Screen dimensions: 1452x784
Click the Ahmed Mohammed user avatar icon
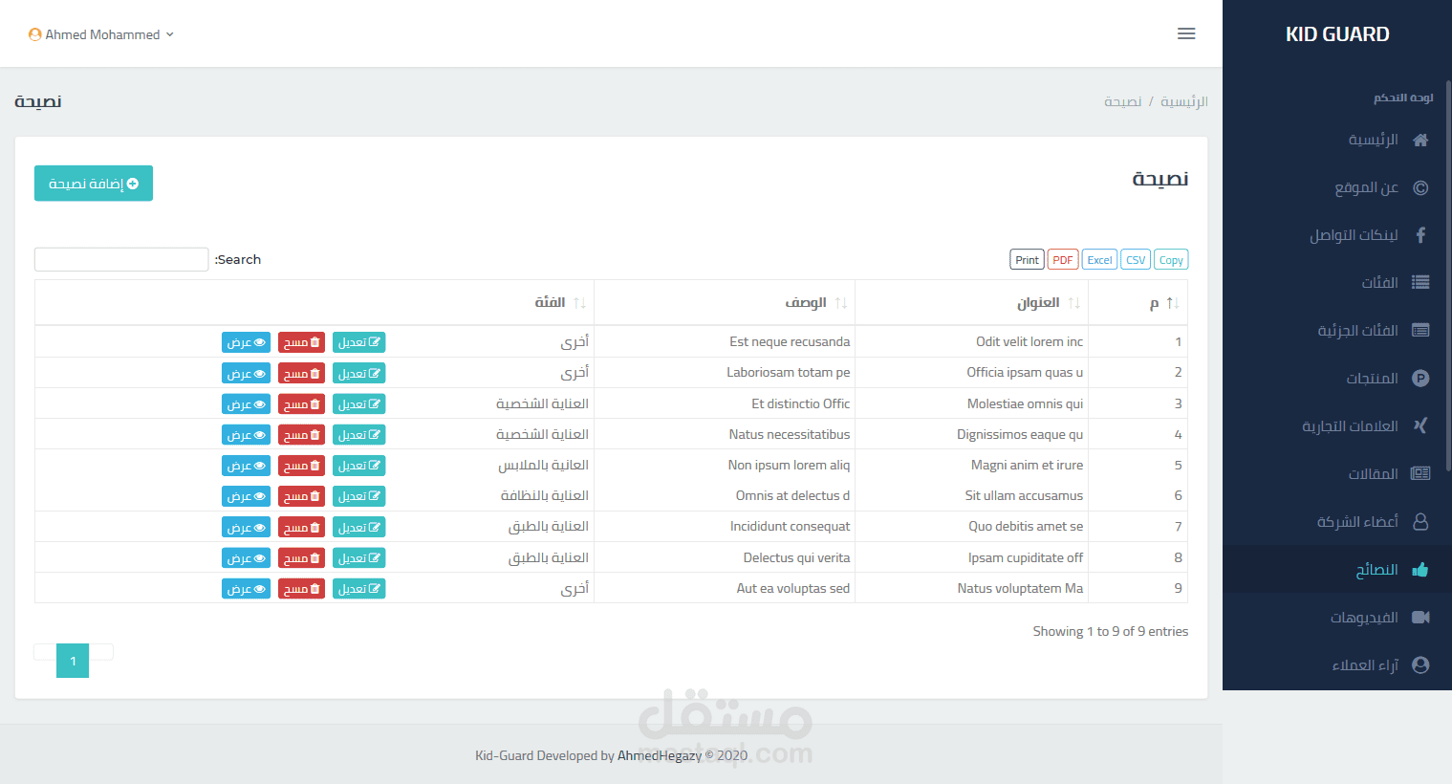point(35,34)
